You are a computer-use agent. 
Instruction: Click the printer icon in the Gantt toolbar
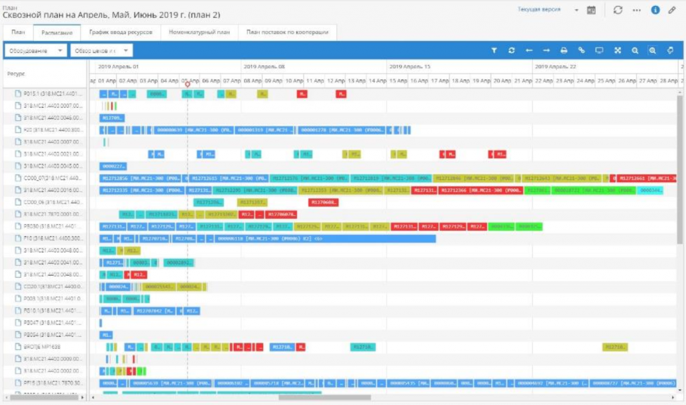pos(564,51)
